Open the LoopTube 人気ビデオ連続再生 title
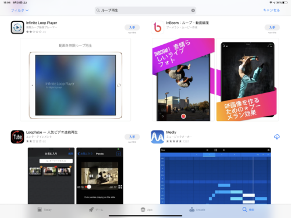 pyautogui.click(x=52, y=132)
